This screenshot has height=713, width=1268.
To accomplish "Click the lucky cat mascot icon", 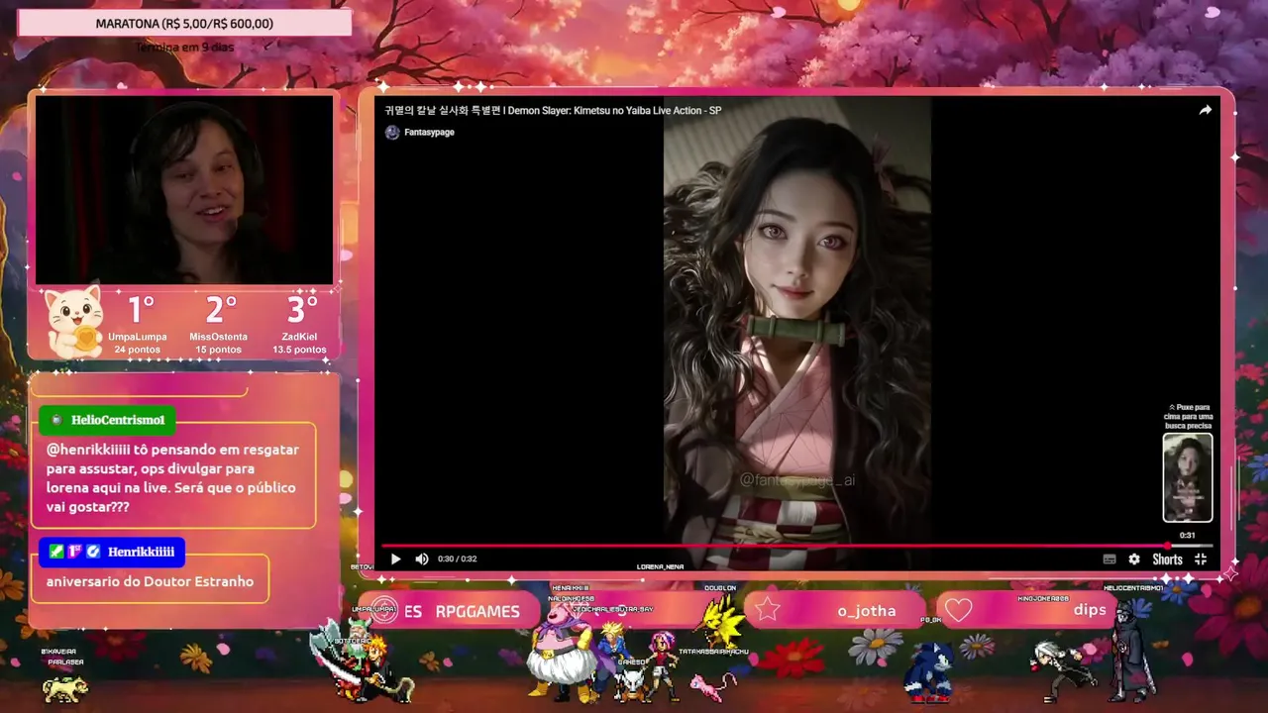I will (x=75, y=322).
